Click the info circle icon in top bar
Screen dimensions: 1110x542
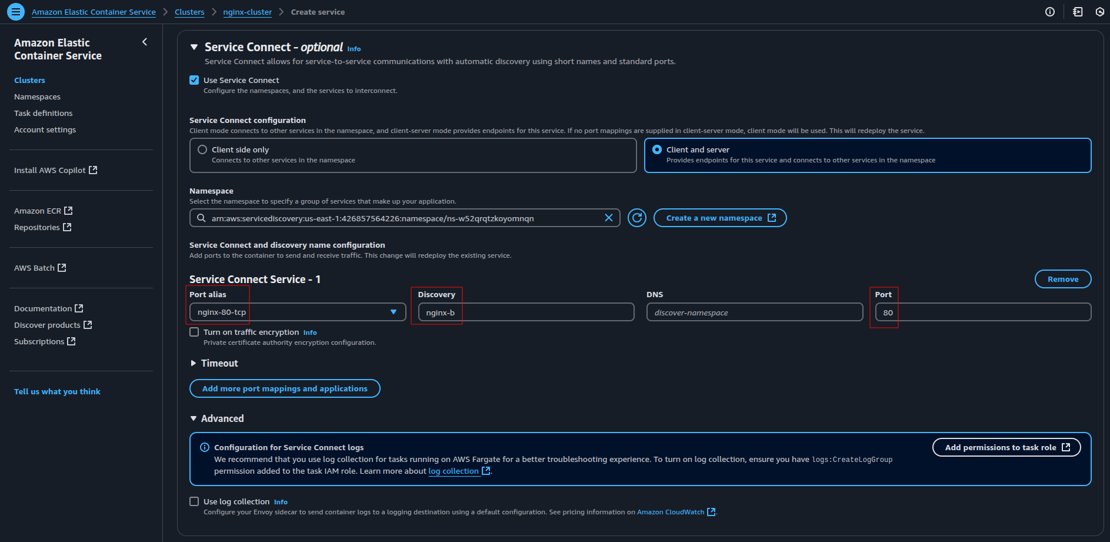click(1049, 12)
